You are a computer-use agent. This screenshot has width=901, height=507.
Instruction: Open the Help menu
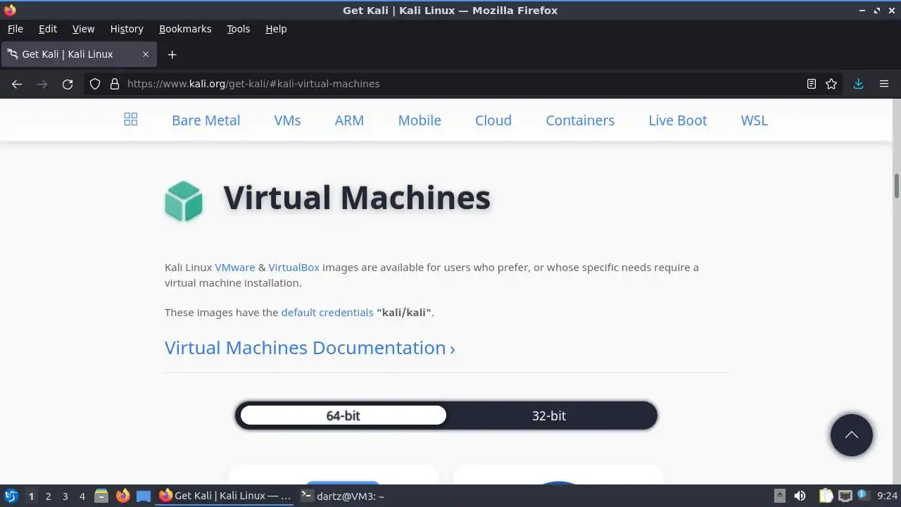(x=276, y=29)
